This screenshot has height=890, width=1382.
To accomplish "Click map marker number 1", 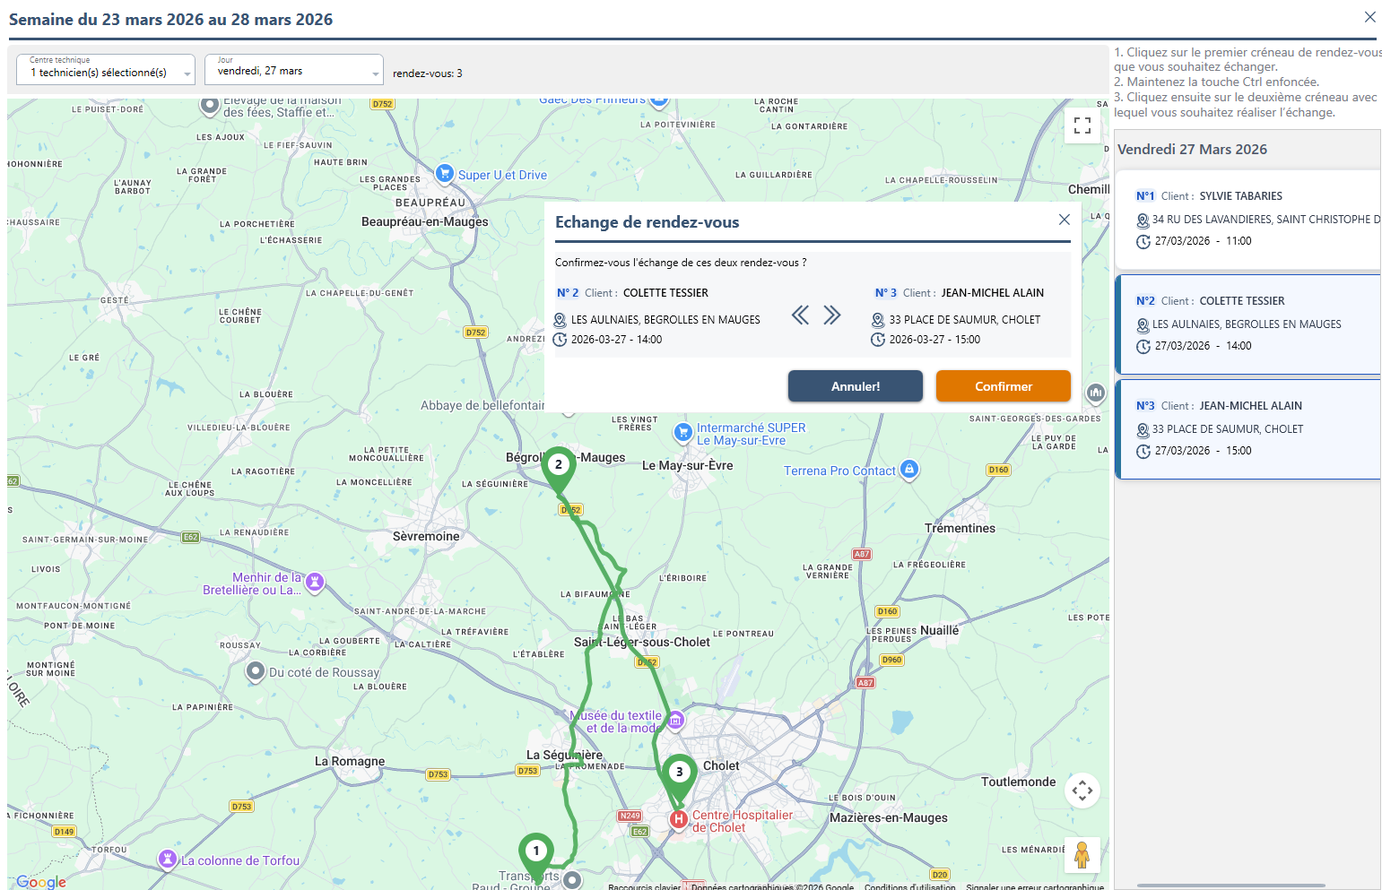I will tap(536, 856).
